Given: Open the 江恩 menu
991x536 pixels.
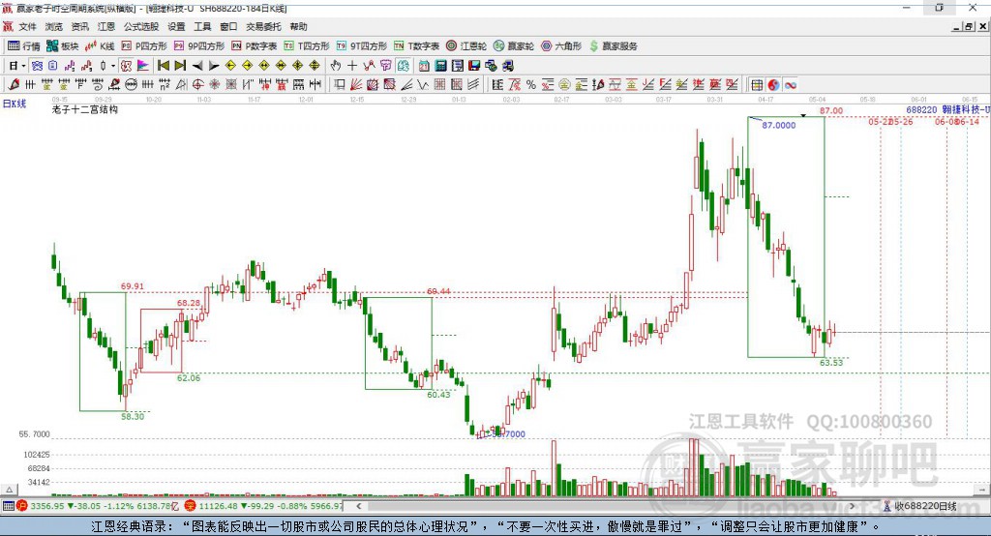Looking at the screenshot, I should click(106, 26).
